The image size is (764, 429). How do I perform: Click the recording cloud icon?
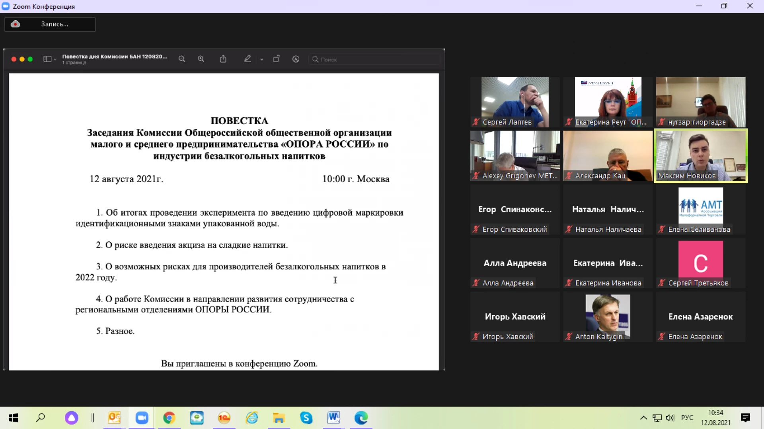point(15,24)
